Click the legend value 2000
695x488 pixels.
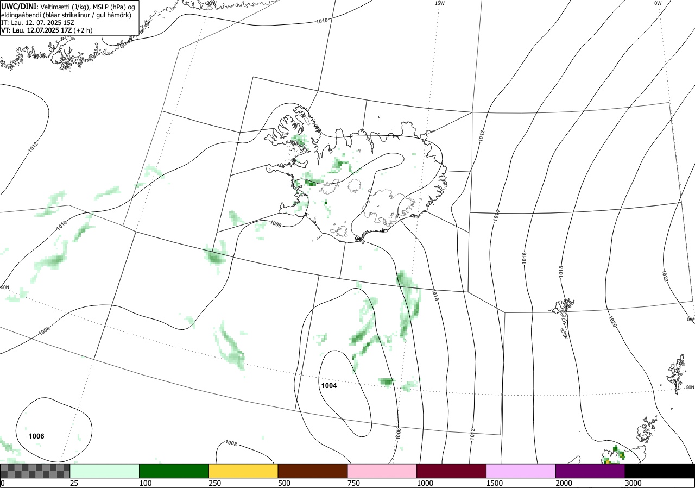pos(564,483)
